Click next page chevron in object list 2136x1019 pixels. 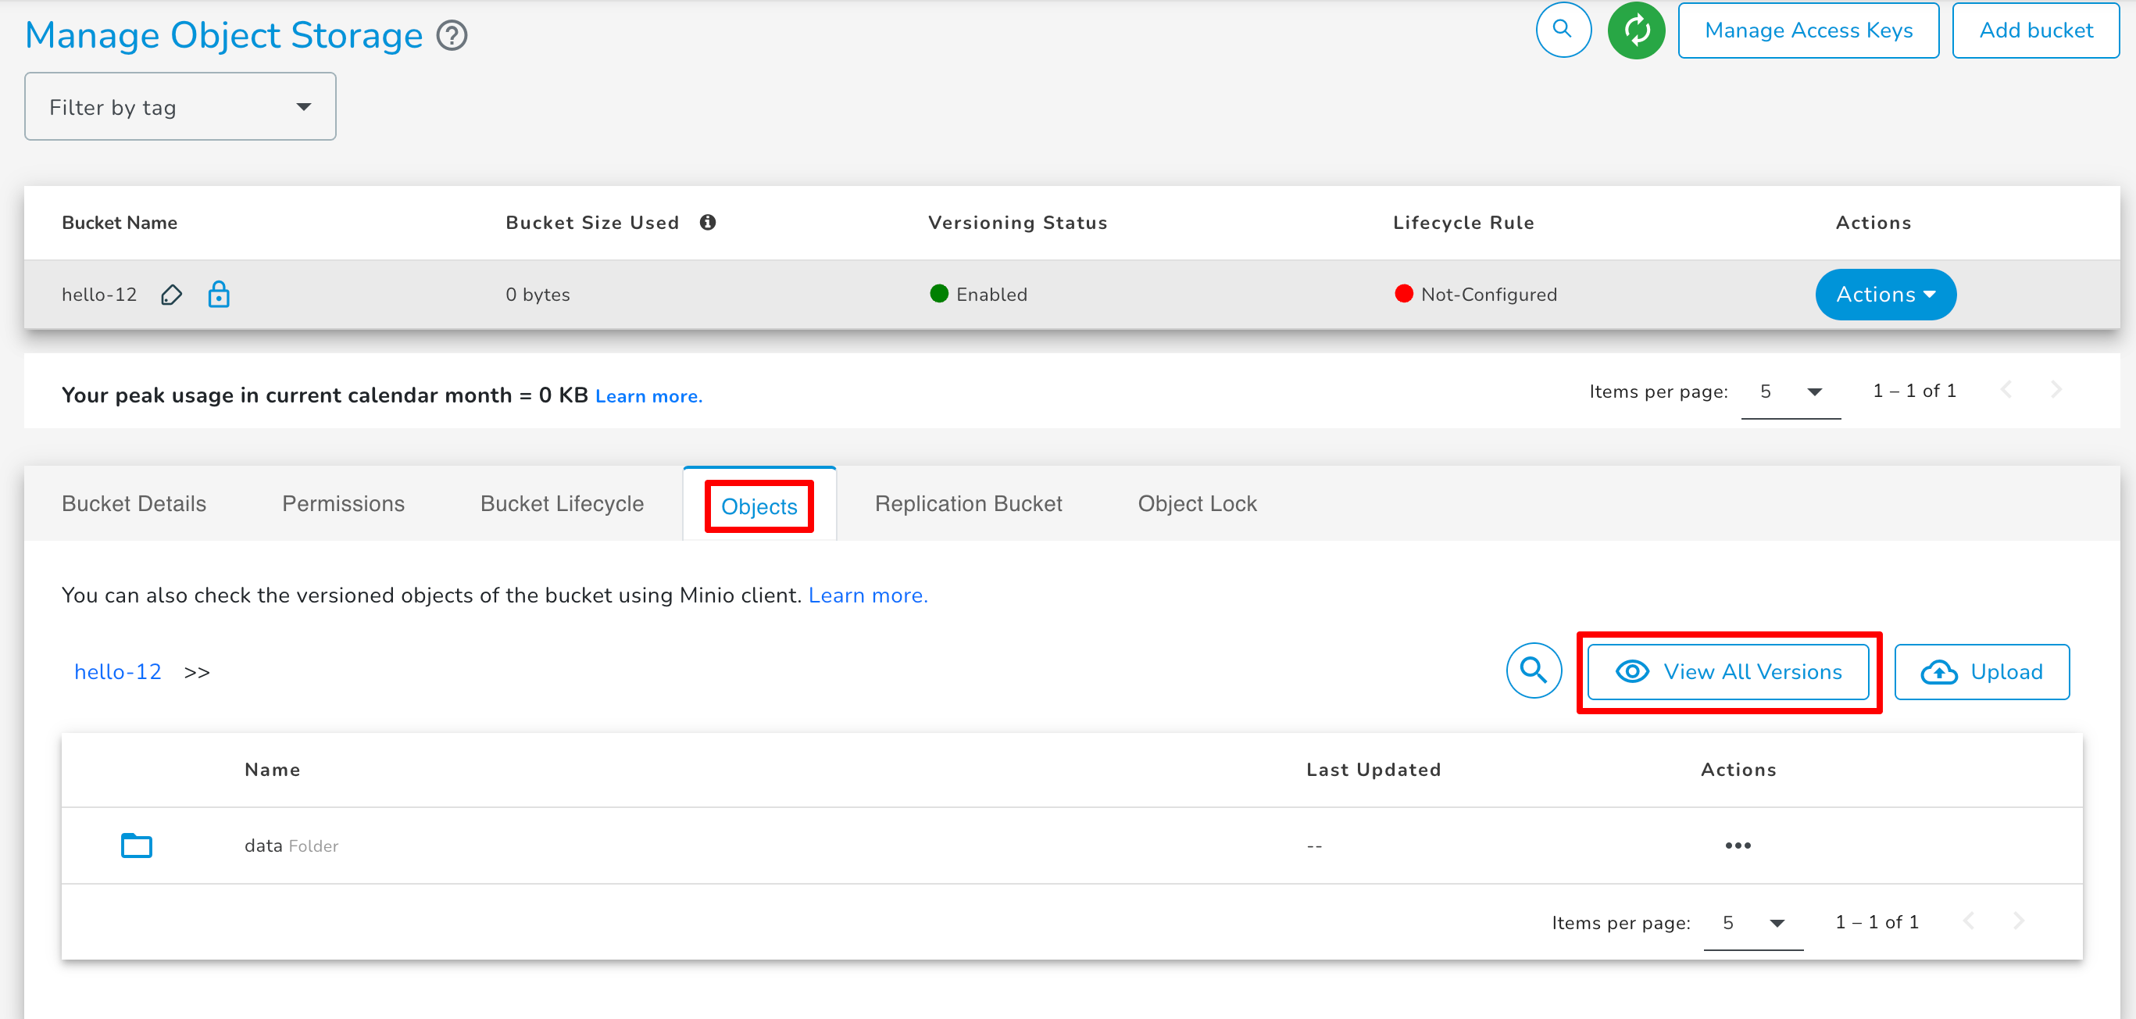click(x=2020, y=921)
